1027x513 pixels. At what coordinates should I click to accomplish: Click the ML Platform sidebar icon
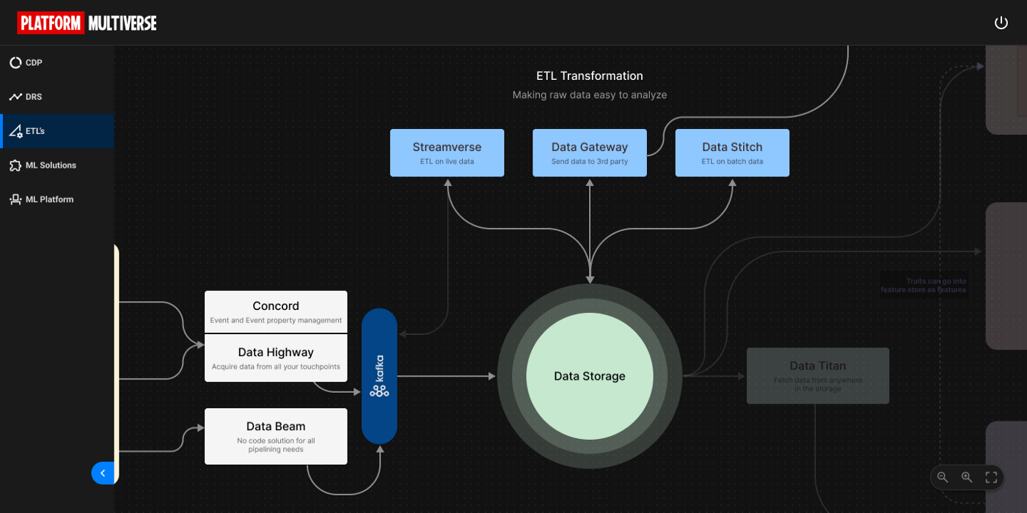pos(15,199)
